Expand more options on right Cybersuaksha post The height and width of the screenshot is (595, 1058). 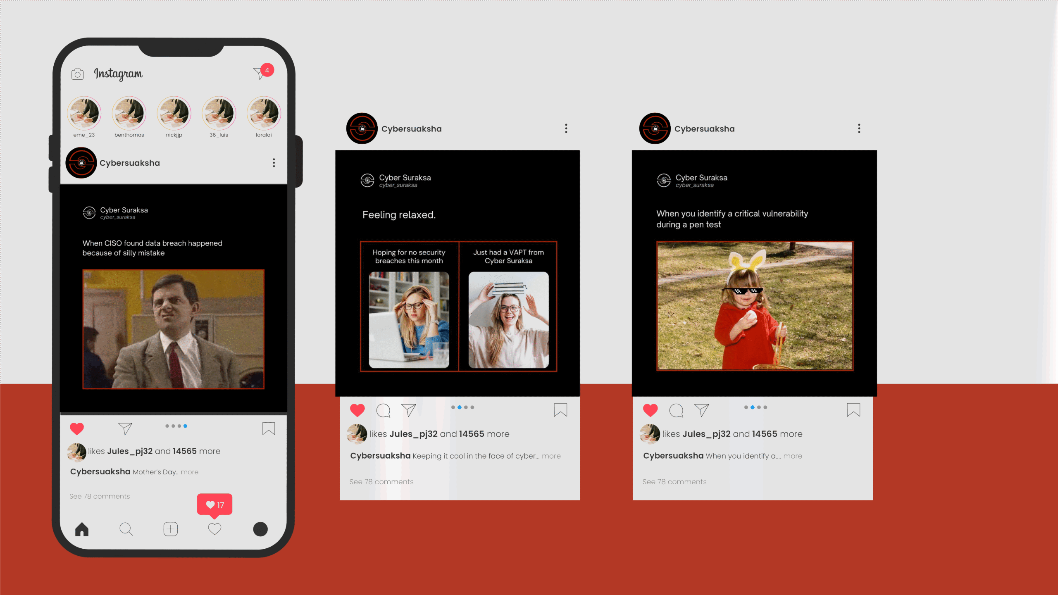coord(859,129)
